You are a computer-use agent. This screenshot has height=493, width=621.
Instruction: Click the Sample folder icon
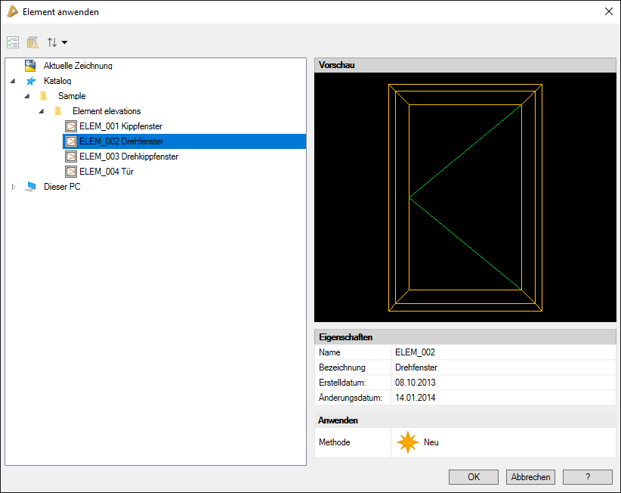(x=45, y=96)
